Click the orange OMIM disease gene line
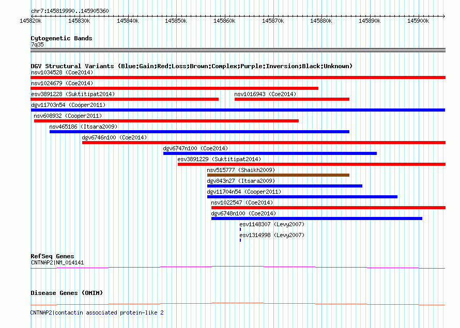Viewport: 460px width, 328px height. coord(238,304)
